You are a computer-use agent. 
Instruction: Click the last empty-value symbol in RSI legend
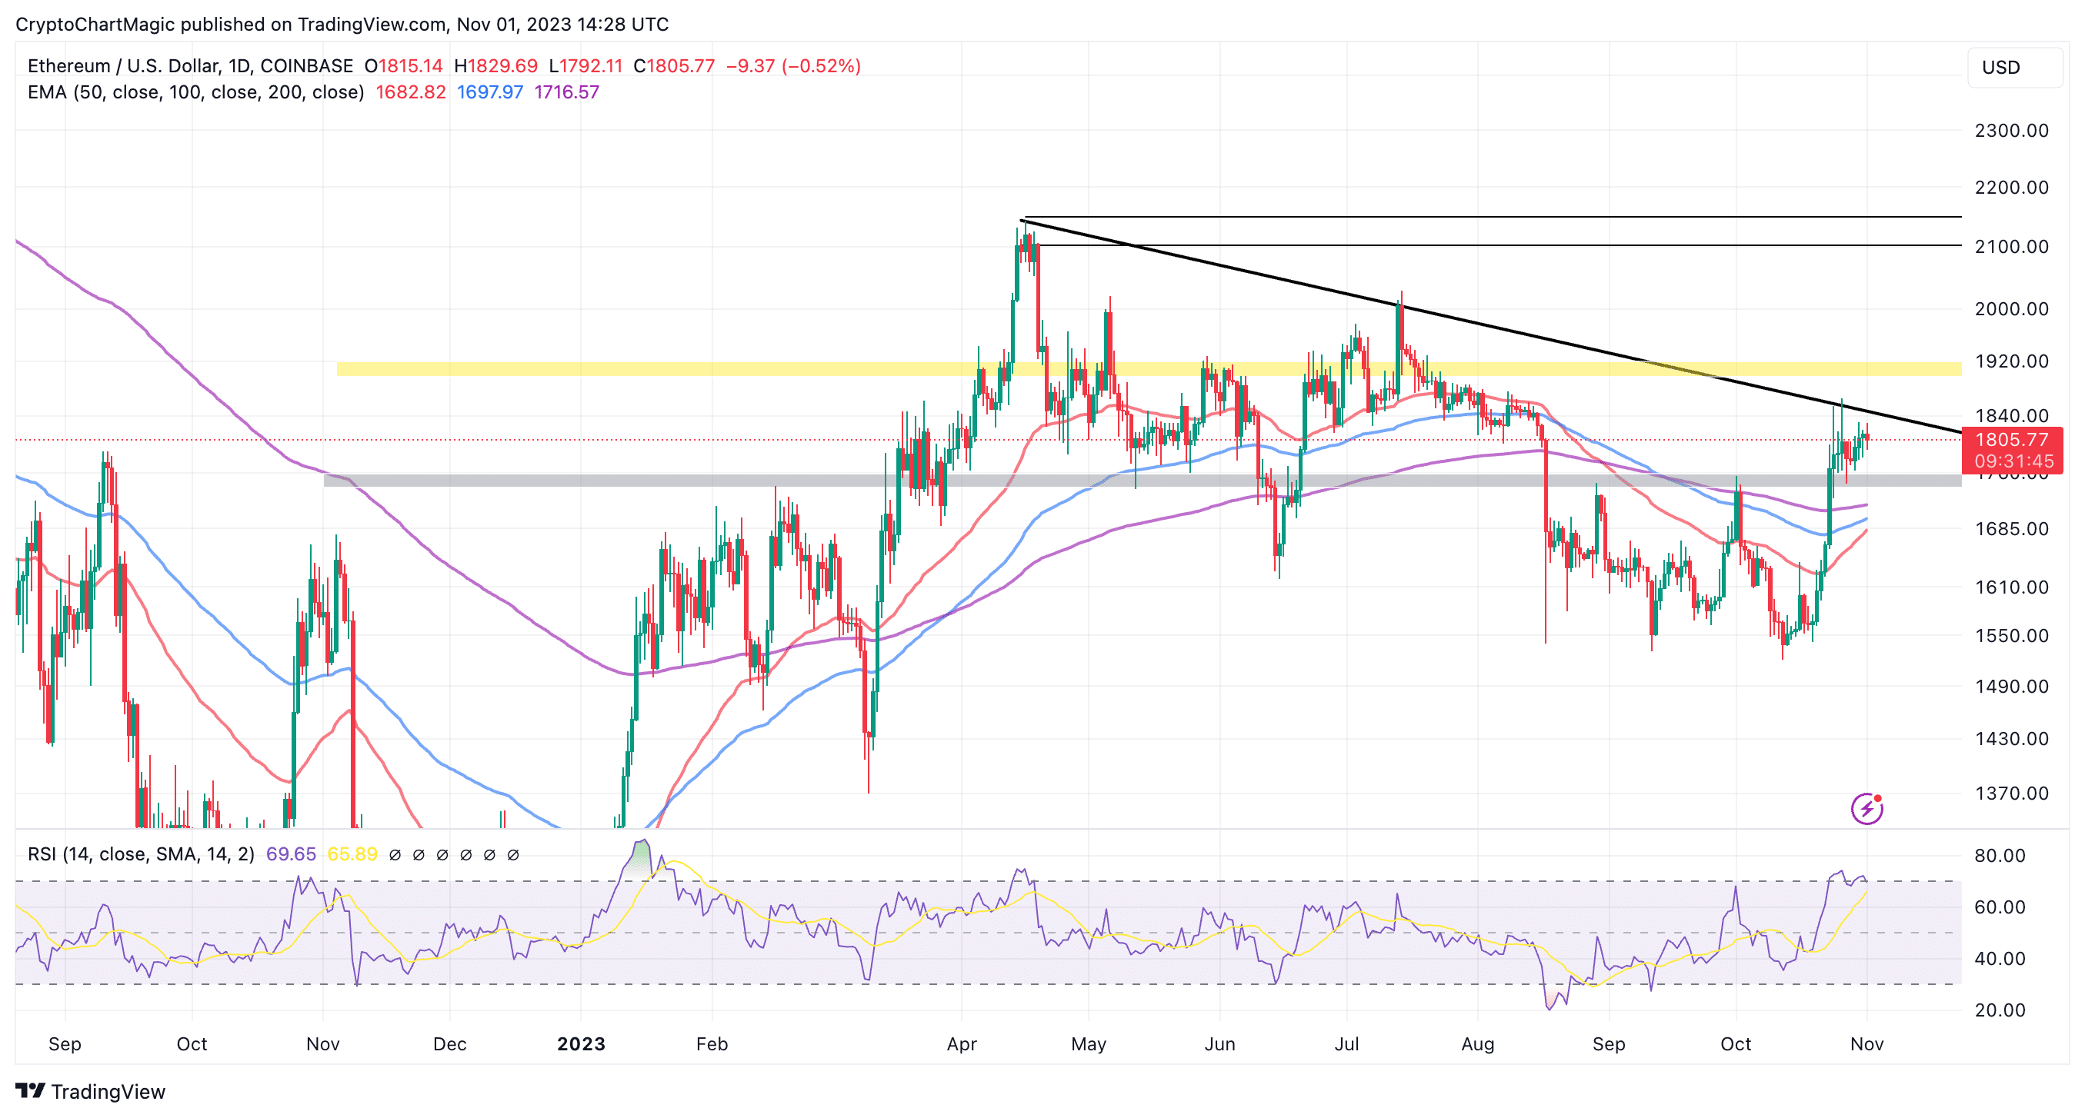[512, 854]
